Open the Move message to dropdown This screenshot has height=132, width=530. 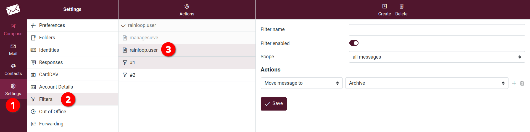(302, 83)
